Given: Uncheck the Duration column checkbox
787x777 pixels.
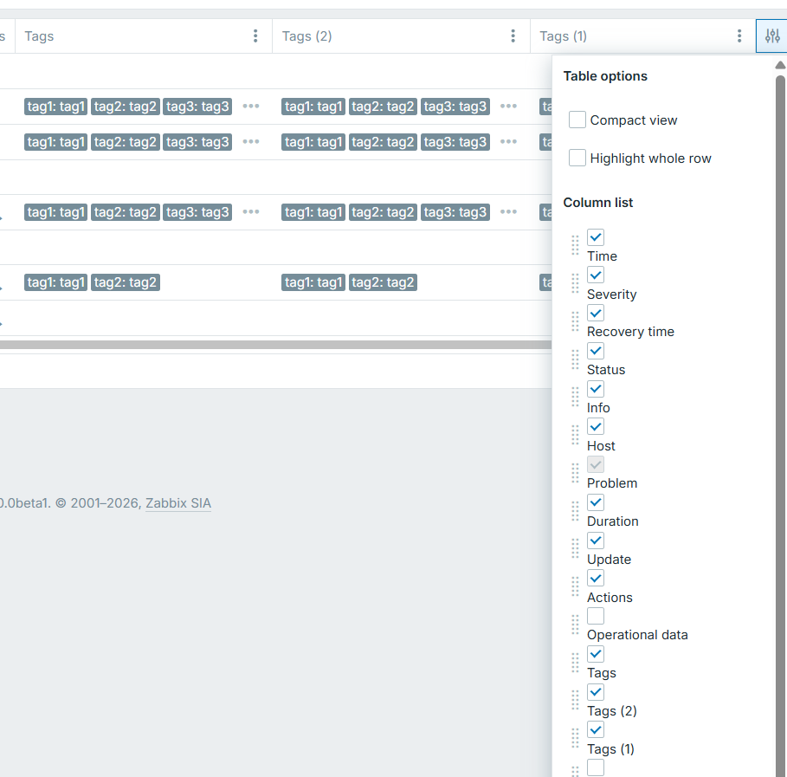Looking at the screenshot, I should [x=596, y=503].
